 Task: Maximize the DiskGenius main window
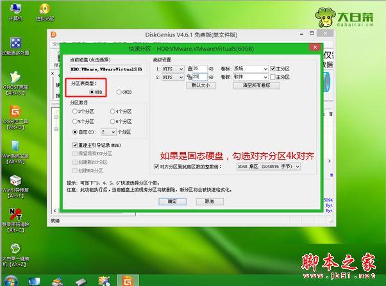pyautogui.click(x=312, y=33)
